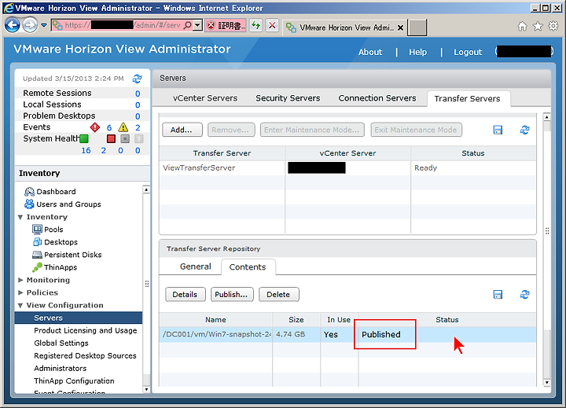Click the gray System Health indicator
The height and width of the screenshot is (408, 566).
point(125,138)
